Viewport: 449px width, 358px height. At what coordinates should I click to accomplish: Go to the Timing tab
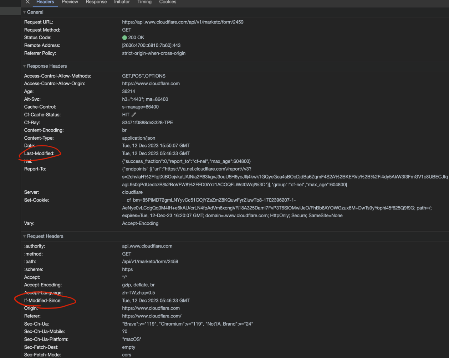(x=144, y=2)
